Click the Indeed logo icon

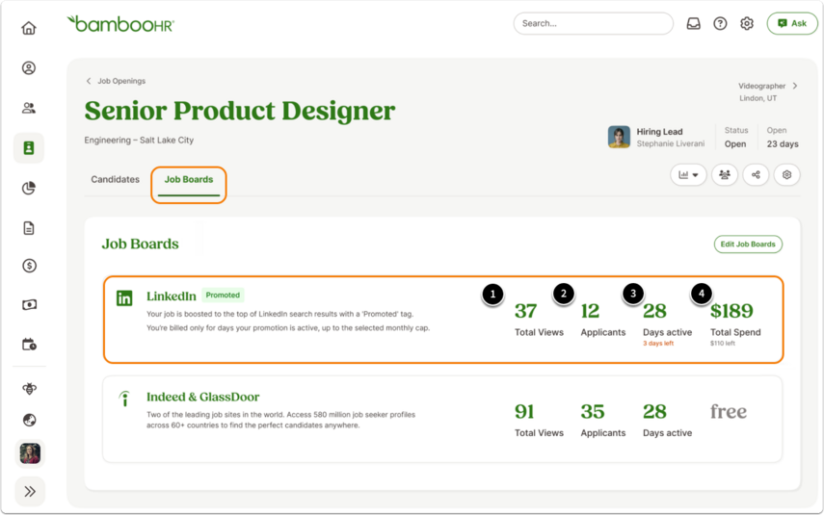coord(124,399)
